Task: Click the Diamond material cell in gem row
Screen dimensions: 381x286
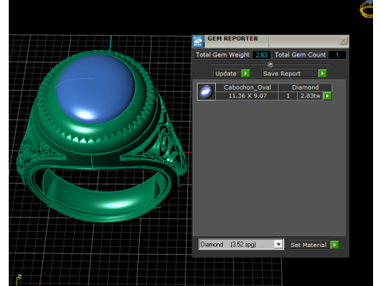Action: coord(306,87)
